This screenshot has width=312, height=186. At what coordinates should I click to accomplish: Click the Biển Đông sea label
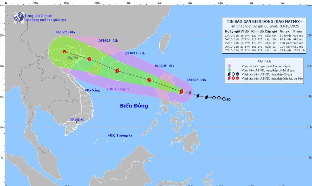(134, 106)
